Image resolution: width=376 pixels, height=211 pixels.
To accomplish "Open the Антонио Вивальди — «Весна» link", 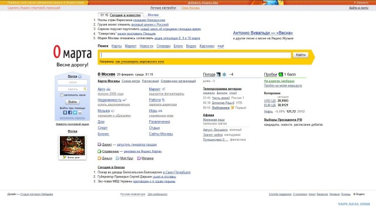I will pyautogui.click(x=263, y=33).
